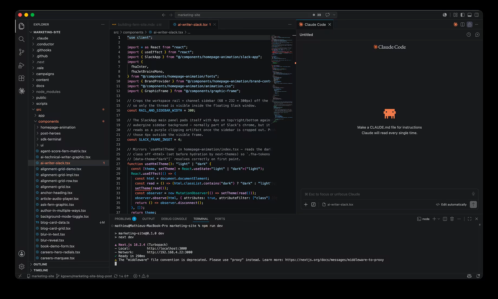Open the Explorer view in activity bar
This screenshot has height=299, width=498.
pyautogui.click(x=22, y=26)
